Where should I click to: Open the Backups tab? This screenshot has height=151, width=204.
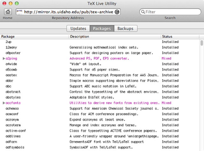pos(125,28)
